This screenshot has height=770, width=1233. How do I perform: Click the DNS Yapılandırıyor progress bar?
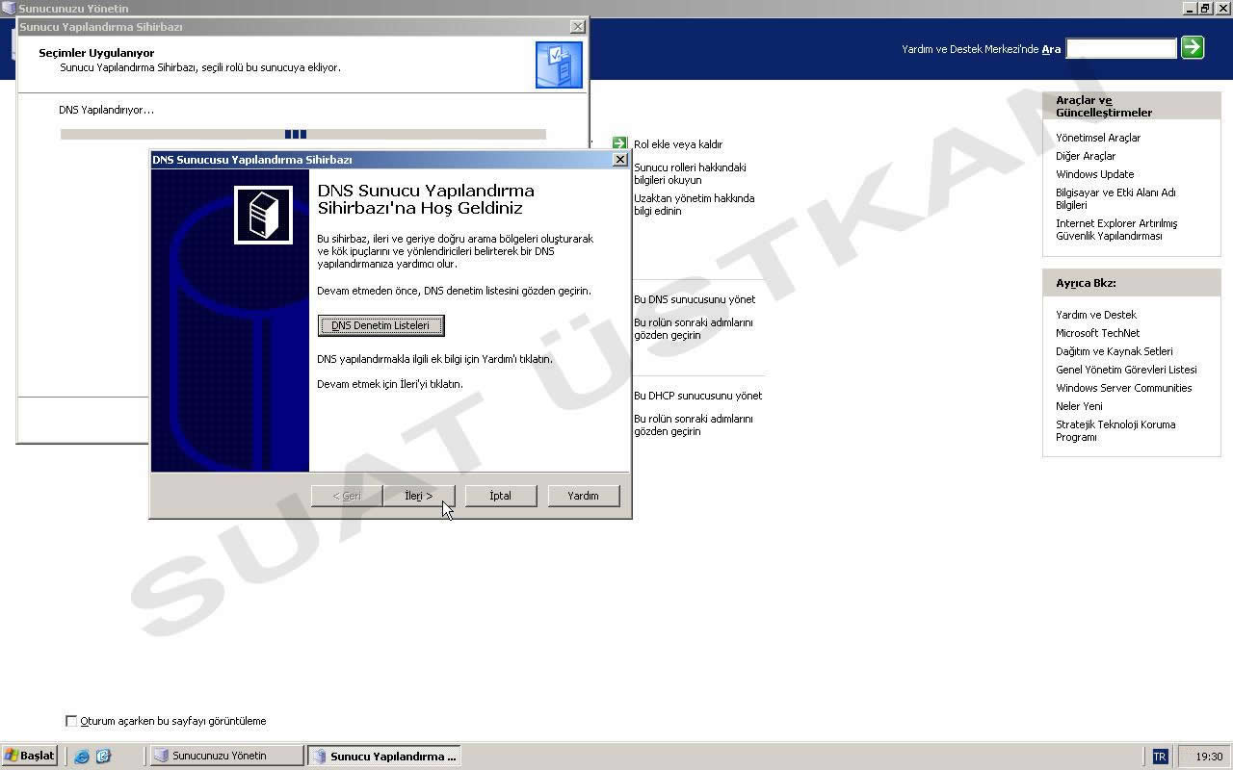302,135
